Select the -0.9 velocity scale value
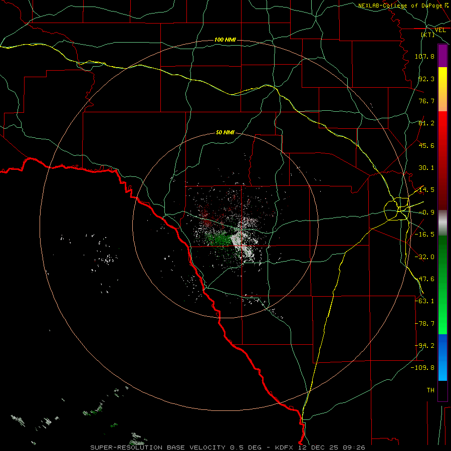The image size is (451, 451). click(426, 212)
